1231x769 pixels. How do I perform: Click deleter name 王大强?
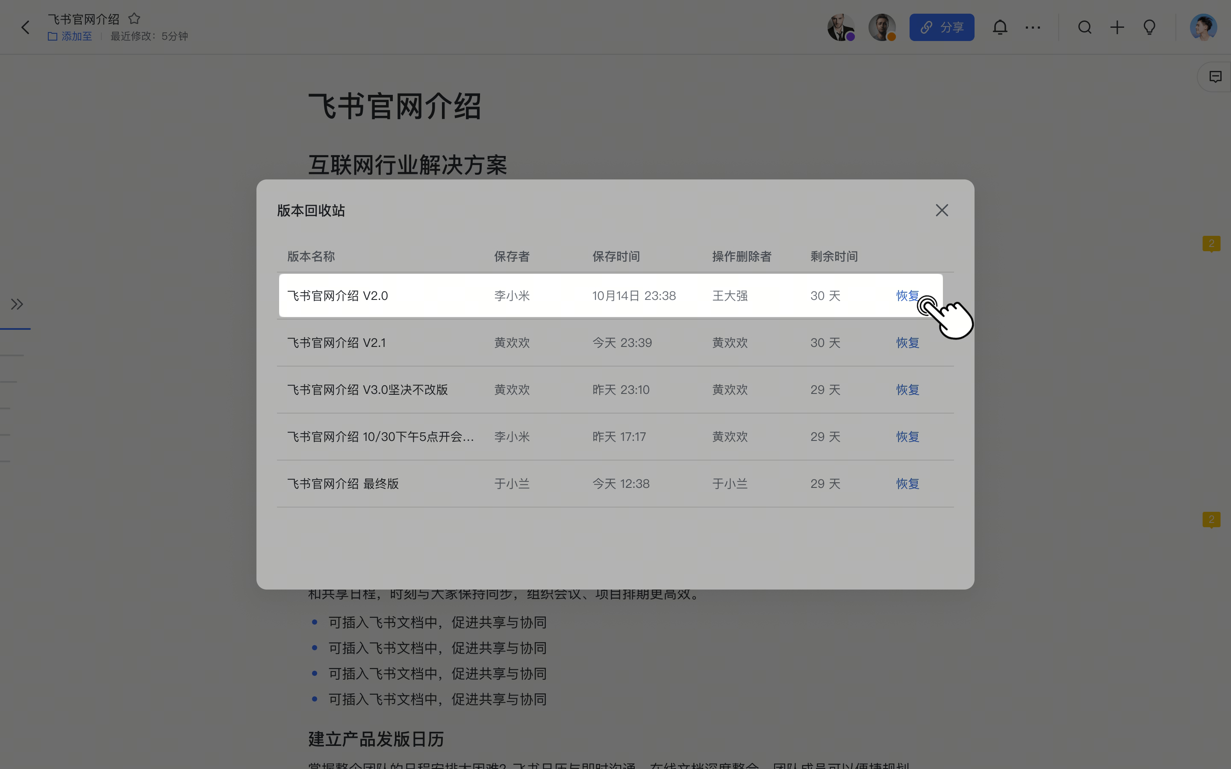point(730,296)
